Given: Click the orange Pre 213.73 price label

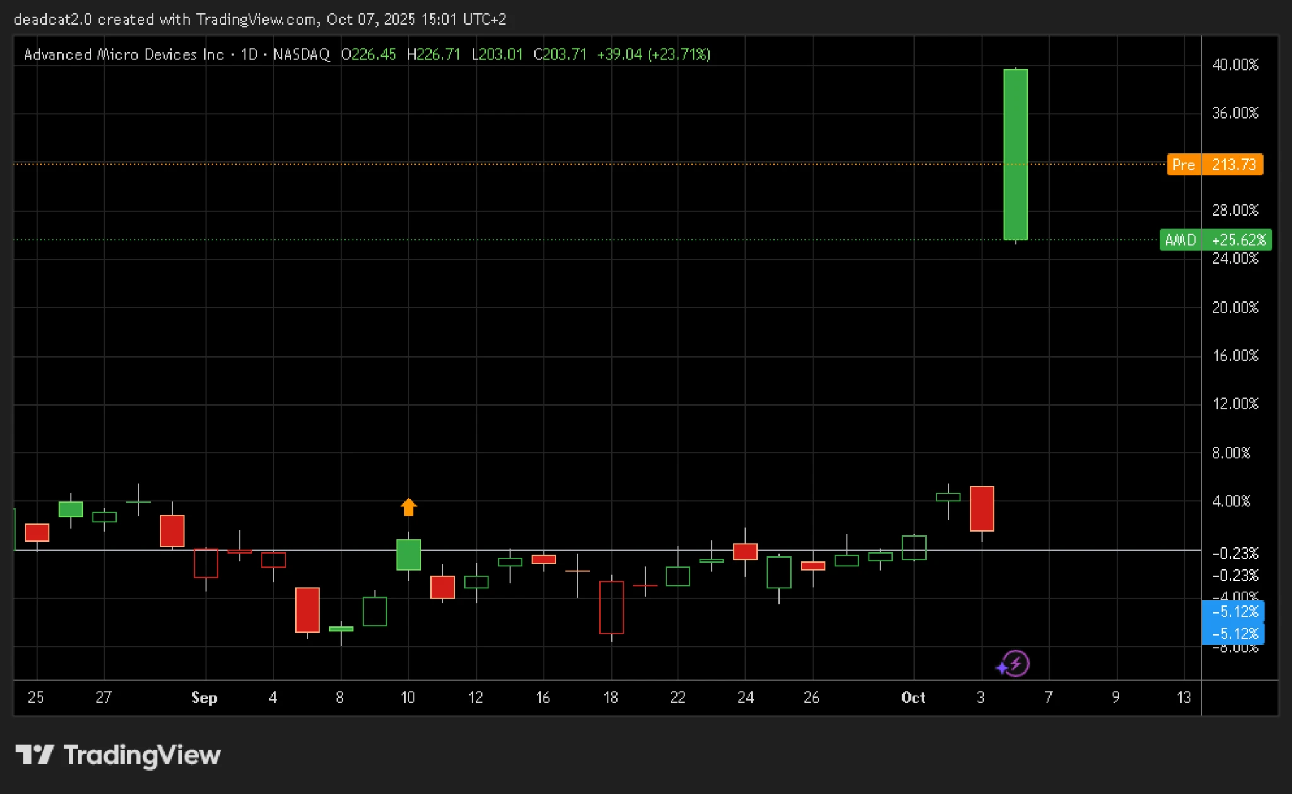Looking at the screenshot, I should (x=1214, y=165).
